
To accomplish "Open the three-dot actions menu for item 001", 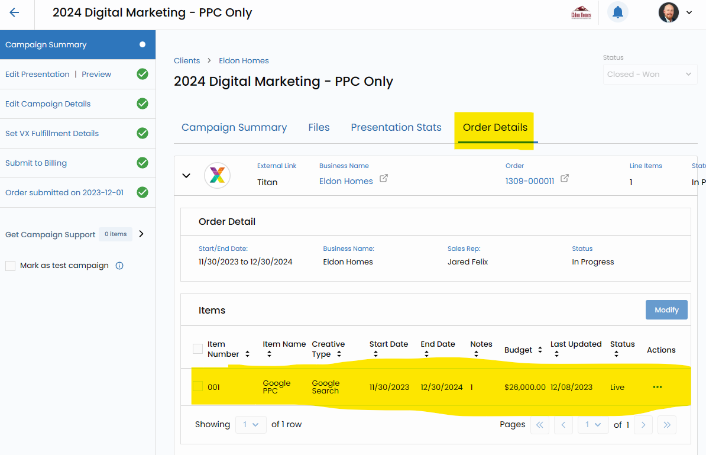I will [657, 387].
